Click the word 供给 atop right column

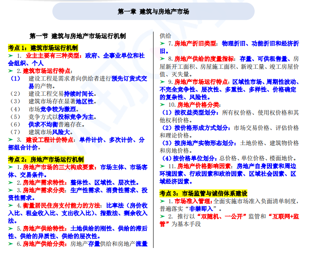tap(165, 36)
